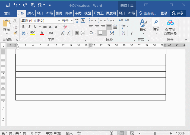Insert a symbol via the Omega icon
Viewport: 190px width, 135px height.
(x=40, y=5)
